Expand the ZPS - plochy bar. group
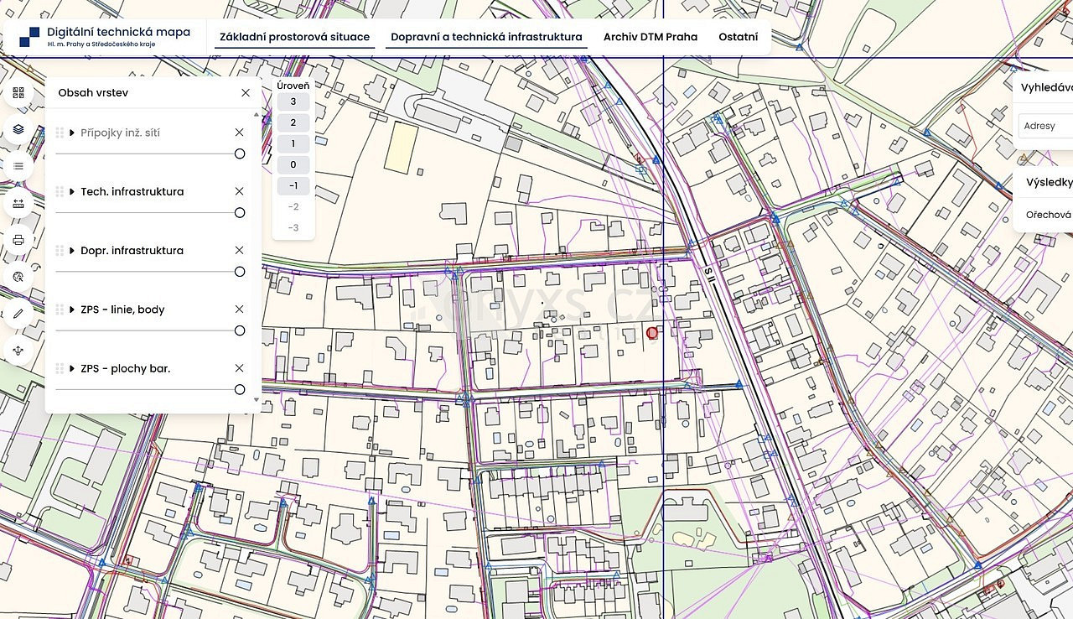This screenshot has height=619, width=1073. (x=73, y=368)
